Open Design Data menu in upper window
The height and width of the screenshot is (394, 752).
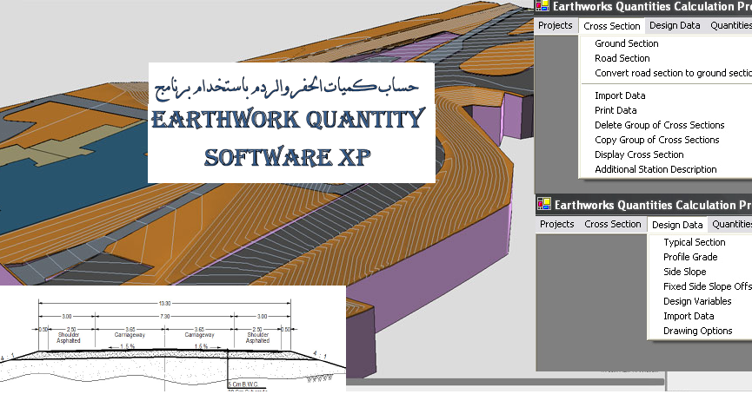pyautogui.click(x=675, y=25)
